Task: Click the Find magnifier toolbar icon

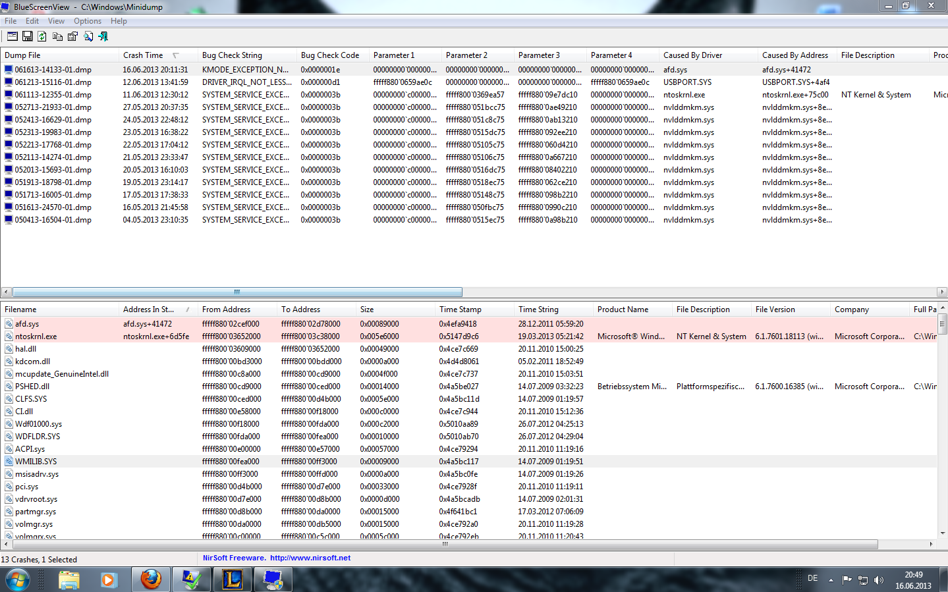Action: pos(88,36)
